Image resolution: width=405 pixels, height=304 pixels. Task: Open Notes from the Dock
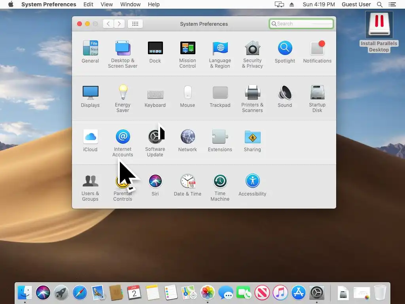click(152, 293)
